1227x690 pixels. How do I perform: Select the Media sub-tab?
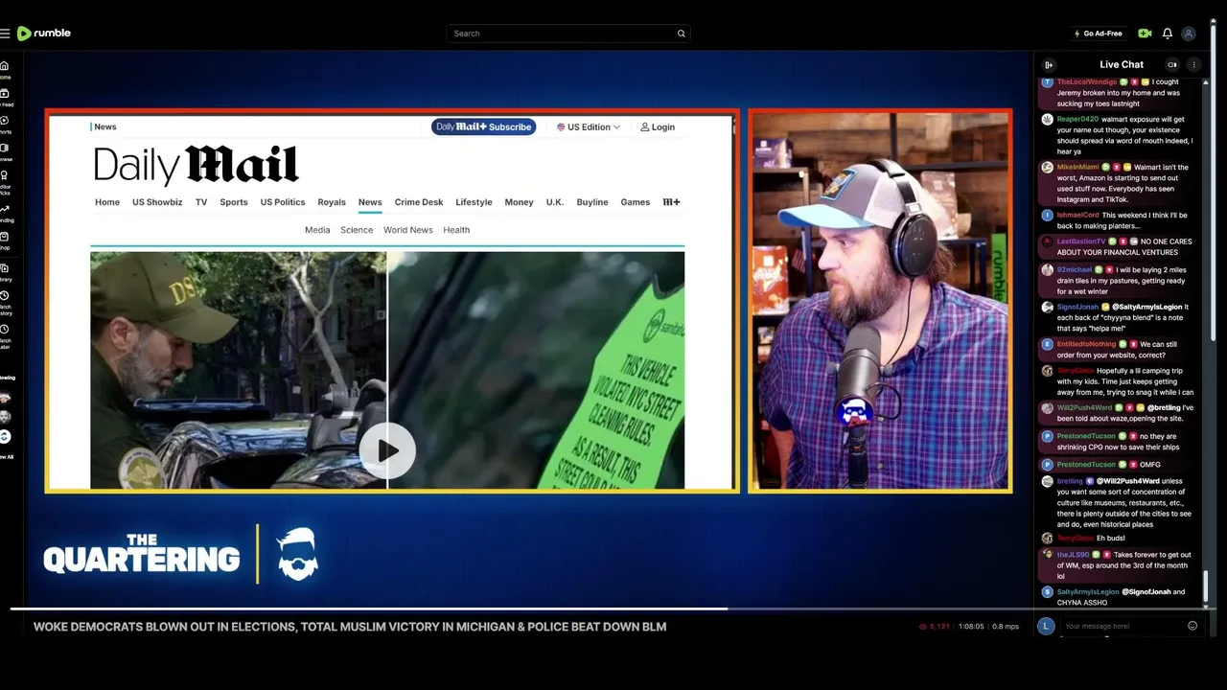(317, 230)
